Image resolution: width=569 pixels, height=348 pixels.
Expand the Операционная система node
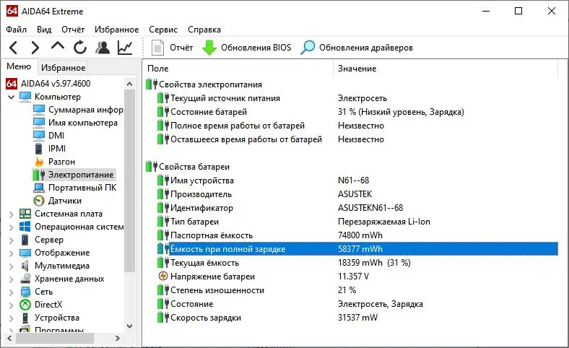click(12, 227)
